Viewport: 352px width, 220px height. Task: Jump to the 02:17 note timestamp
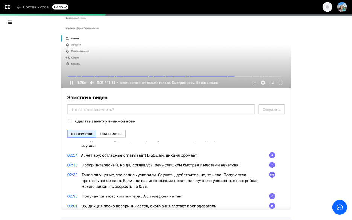(72, 155)
